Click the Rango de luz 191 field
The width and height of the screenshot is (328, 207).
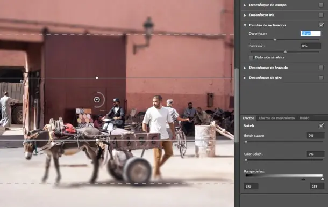click(x=251, y=186)
